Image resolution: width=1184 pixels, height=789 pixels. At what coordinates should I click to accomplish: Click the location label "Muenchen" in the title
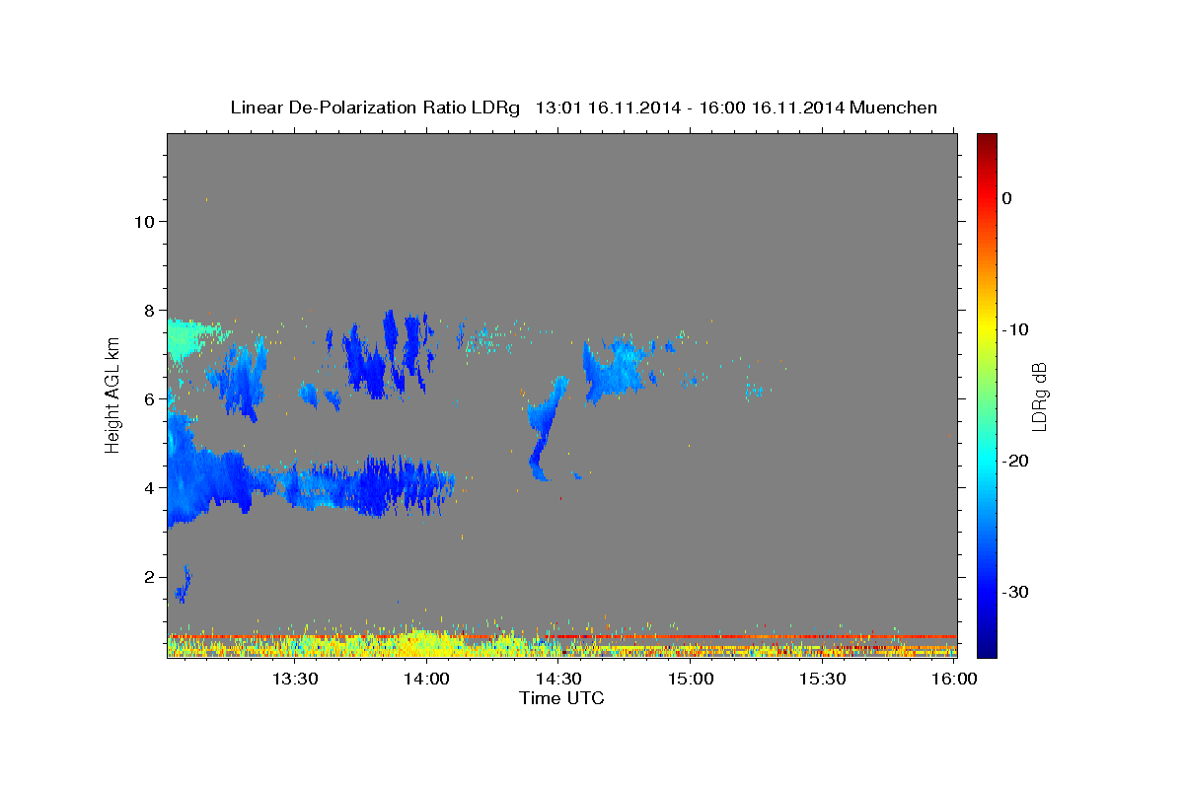click(894, 108)
